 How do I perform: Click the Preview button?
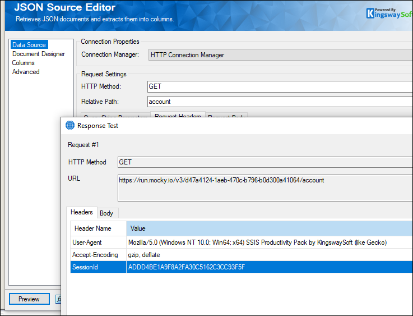click(29, 299)
